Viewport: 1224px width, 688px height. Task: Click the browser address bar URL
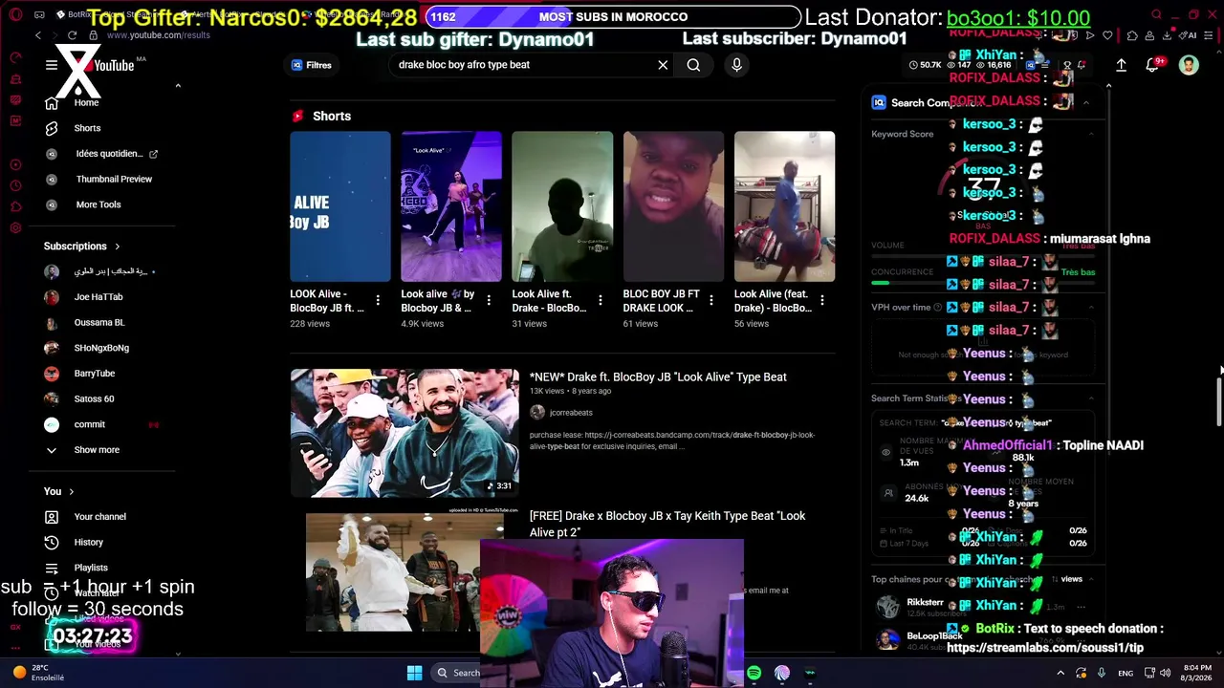(159, 35)
